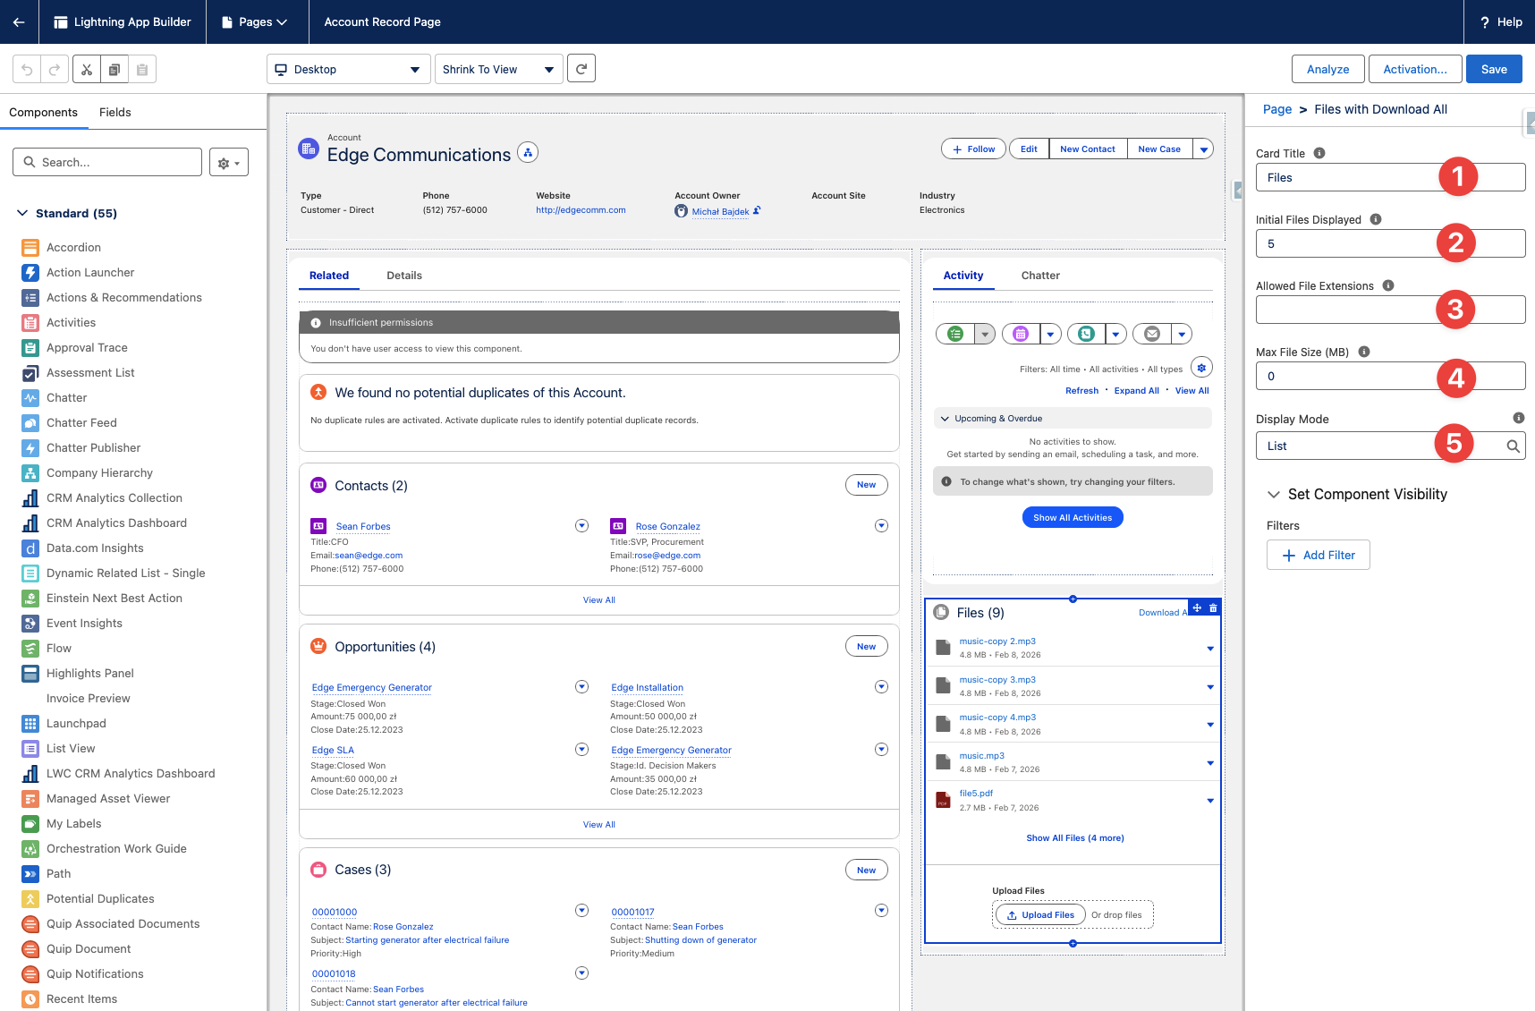The height and width of the screenshot is (1011, 1535).
Task: Open the Shrink To View dropdown
Action: coord(497,69)
